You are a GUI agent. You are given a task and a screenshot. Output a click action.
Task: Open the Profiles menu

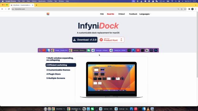click(50, 1)
